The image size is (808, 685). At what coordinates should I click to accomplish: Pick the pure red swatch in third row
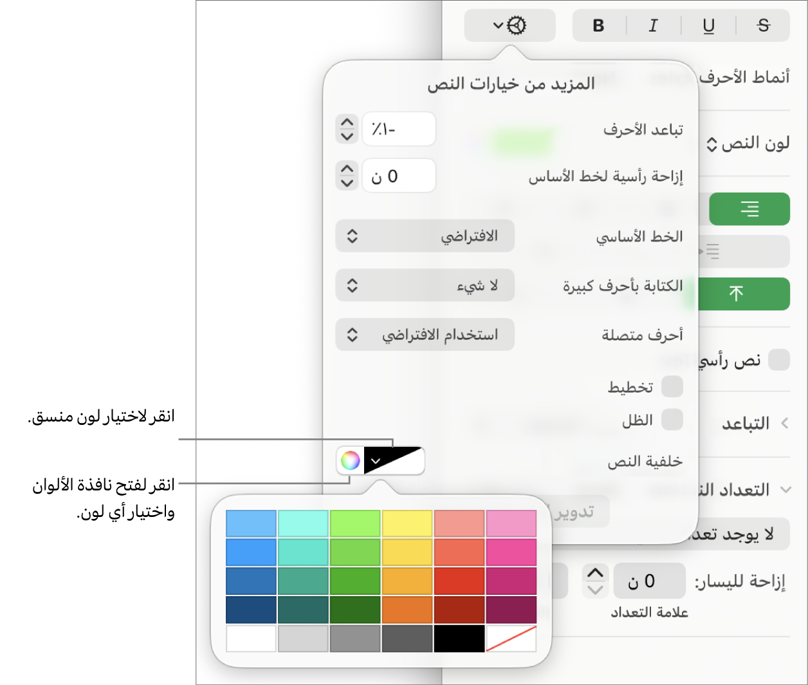click(x=459, y=581)
